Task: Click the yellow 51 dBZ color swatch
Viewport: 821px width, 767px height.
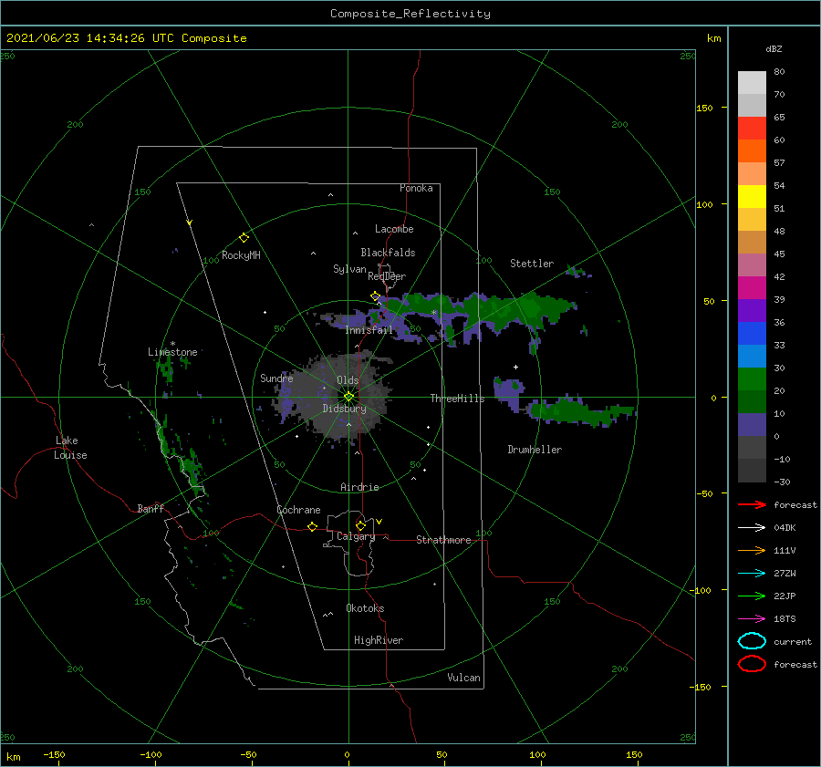Action: (752, 197)
